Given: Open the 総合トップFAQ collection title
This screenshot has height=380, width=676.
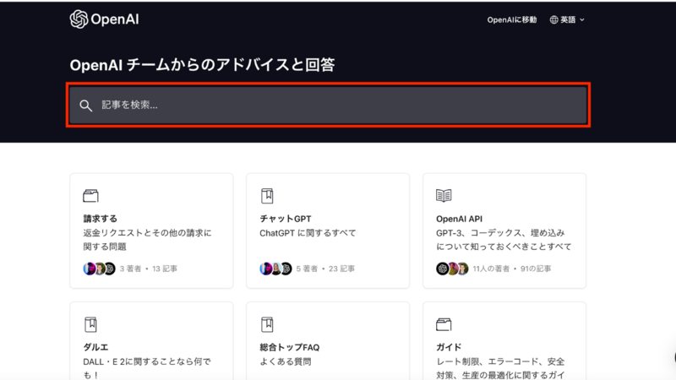Looking at the screenshot, I should coord(290,347).
